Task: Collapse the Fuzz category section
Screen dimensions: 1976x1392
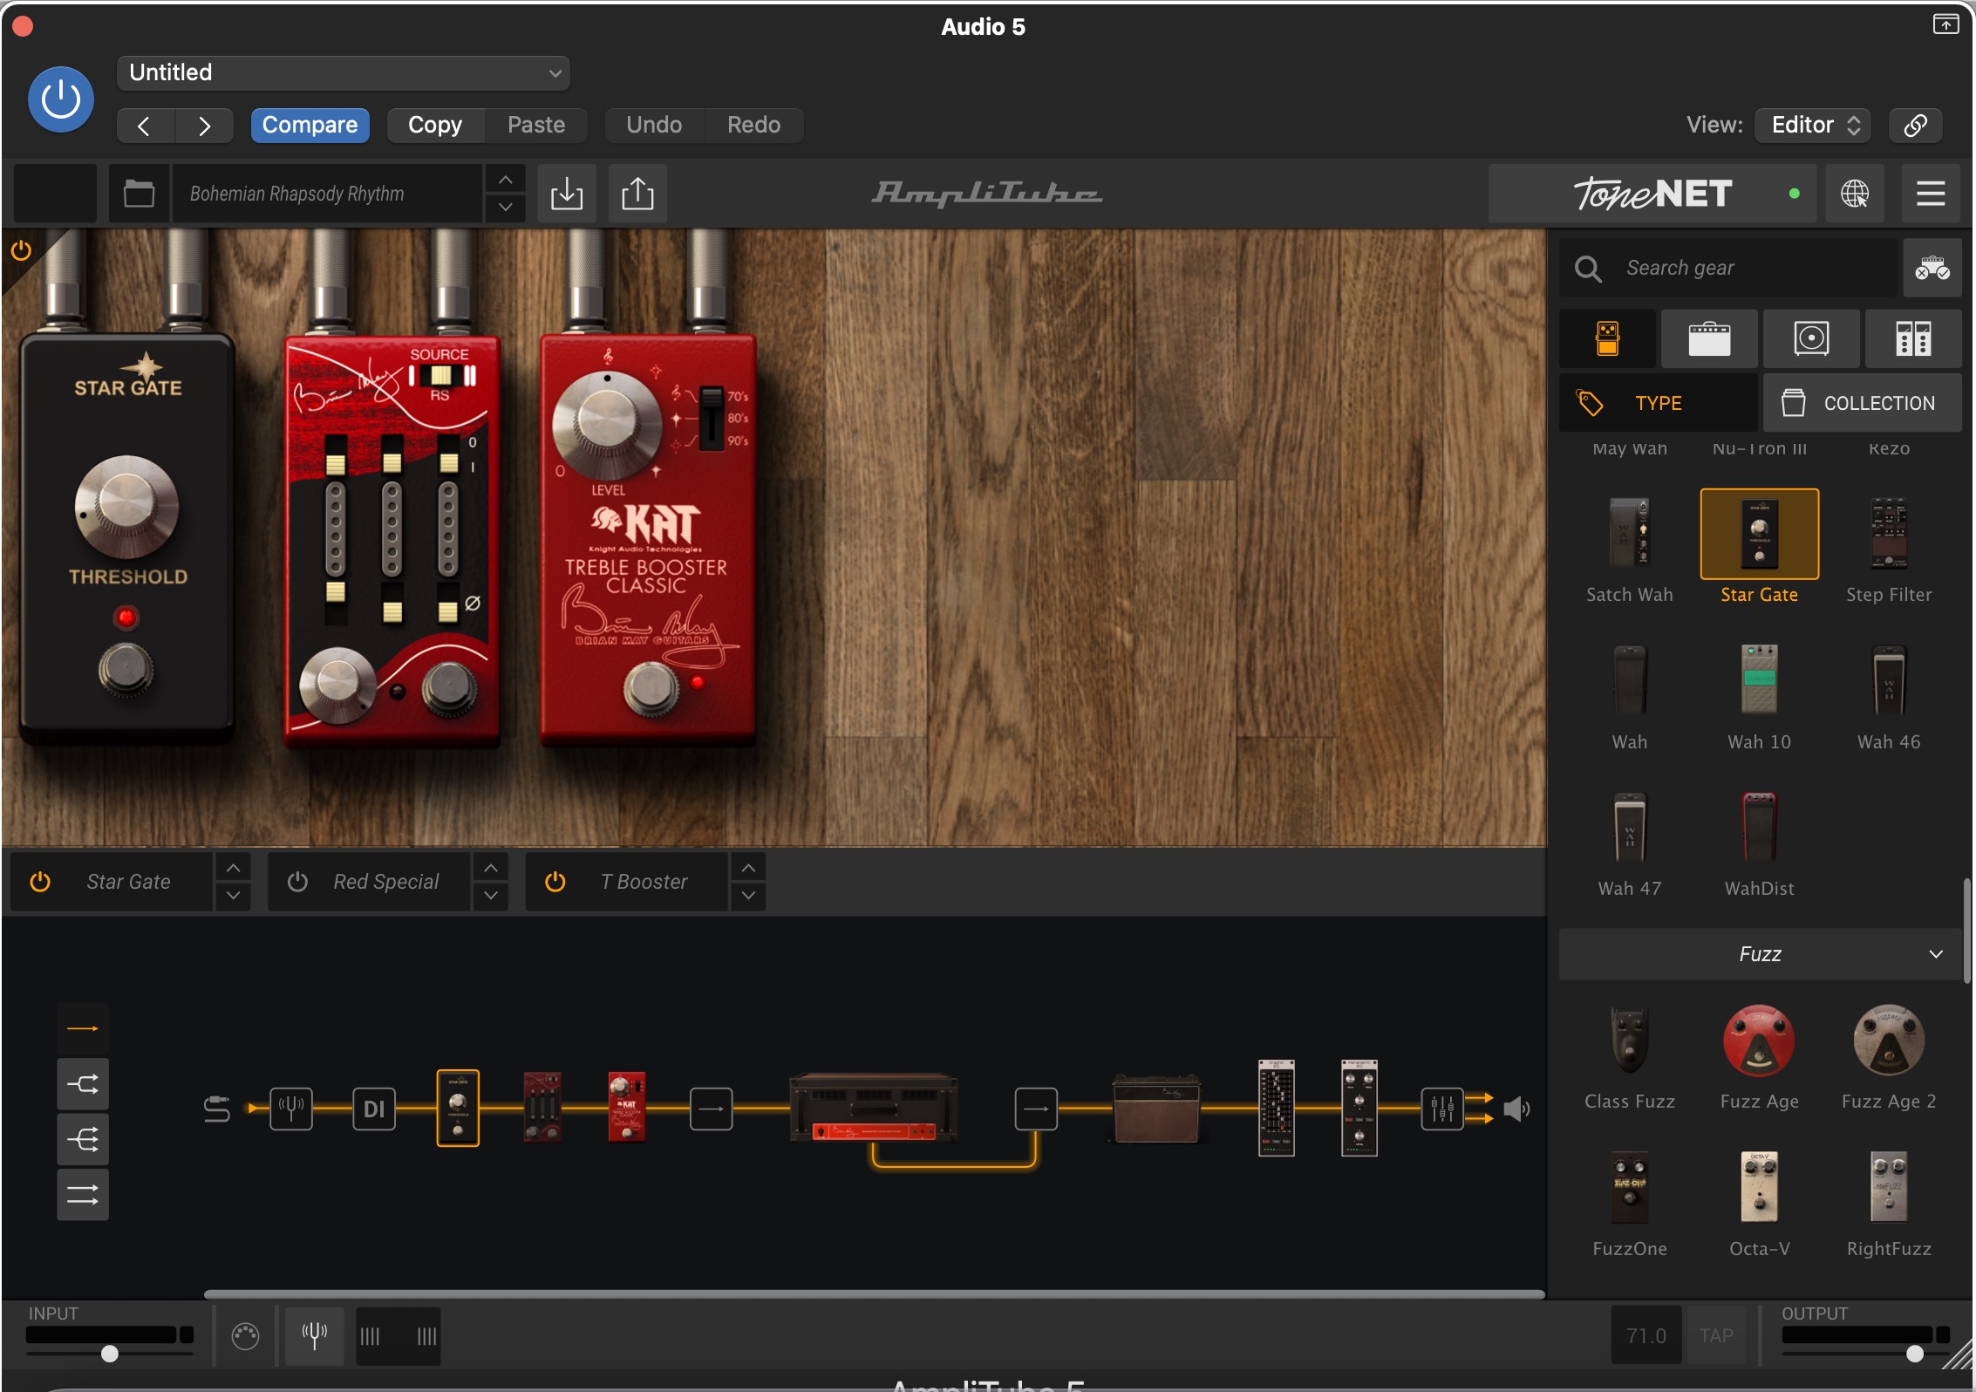Action: 1760,954
